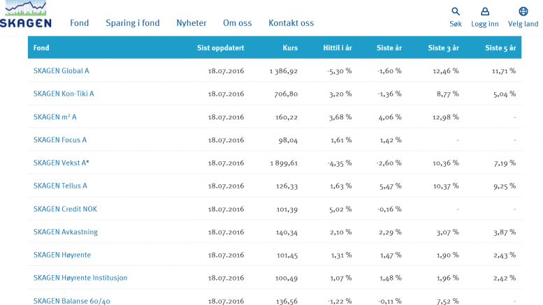Select the 3,68 % year-to-date value
543x305 pixels.
[341, 117]
